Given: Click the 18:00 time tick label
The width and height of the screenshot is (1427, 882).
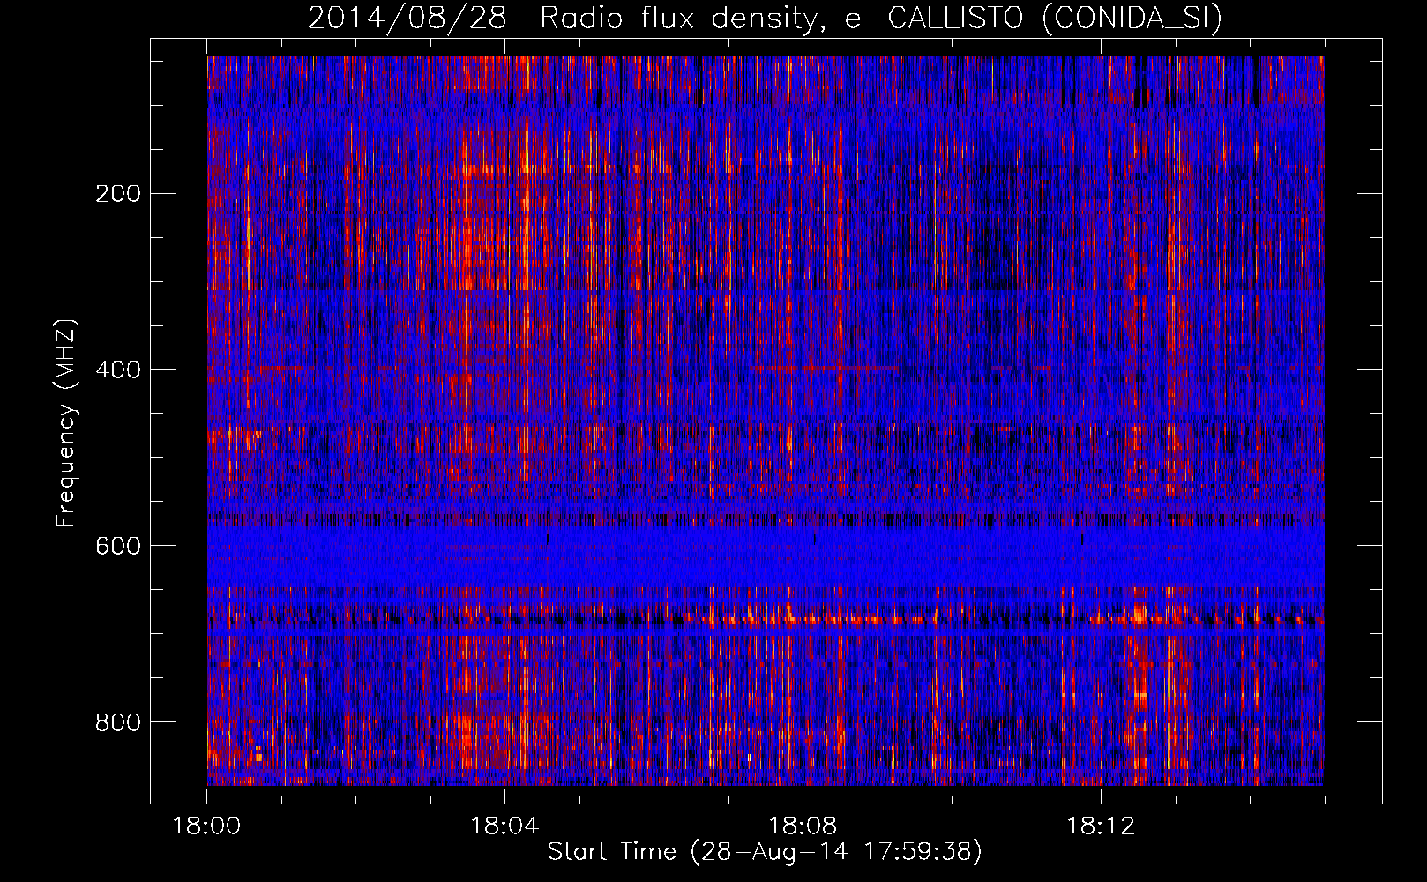Looking at the screenshot, I should point(206,826).
